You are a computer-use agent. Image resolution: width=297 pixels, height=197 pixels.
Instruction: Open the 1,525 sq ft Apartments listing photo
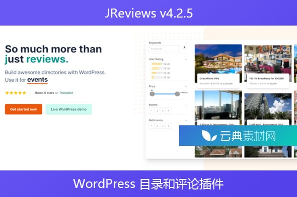(218, 105)
